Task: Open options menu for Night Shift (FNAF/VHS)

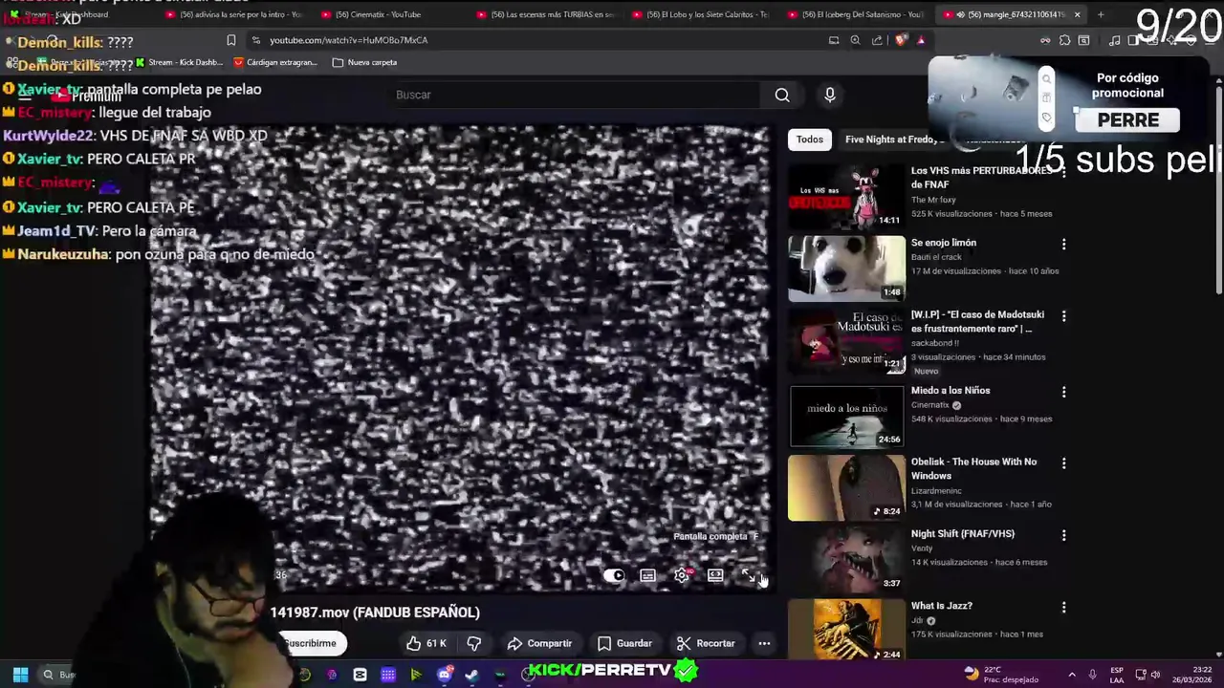Action: [1063, 535]
